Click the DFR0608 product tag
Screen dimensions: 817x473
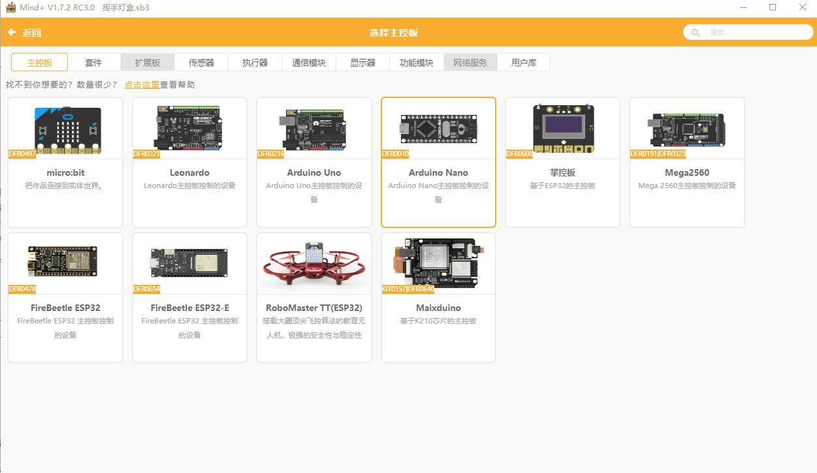coord(520,154)
